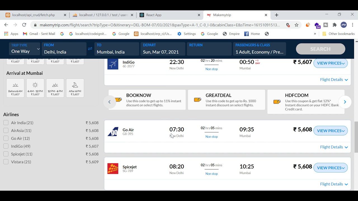This screenshot has width=358, height=201.
Task: Close the React App tab
Action: click(x=199, y=15)
